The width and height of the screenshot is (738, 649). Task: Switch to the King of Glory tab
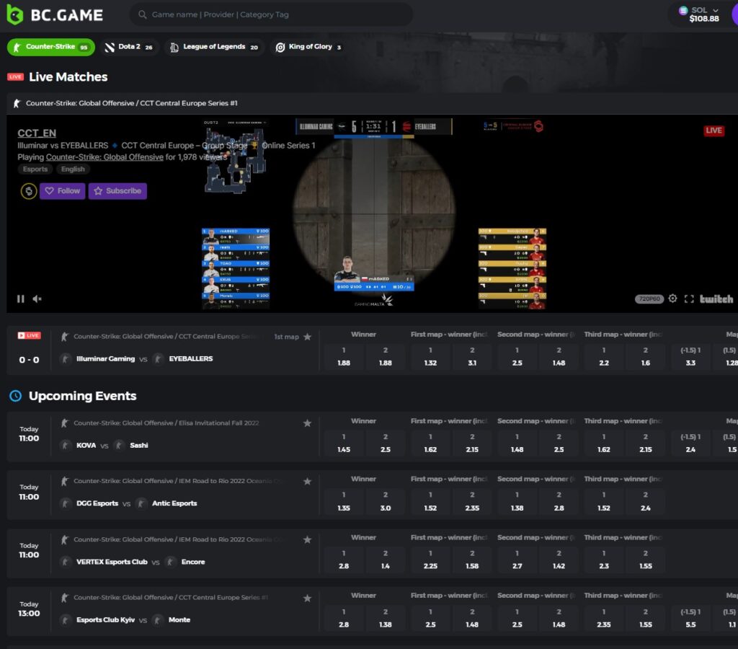tap(308, 47)
